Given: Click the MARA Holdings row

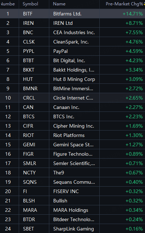Looking at the screenshot, I should 72,210.
